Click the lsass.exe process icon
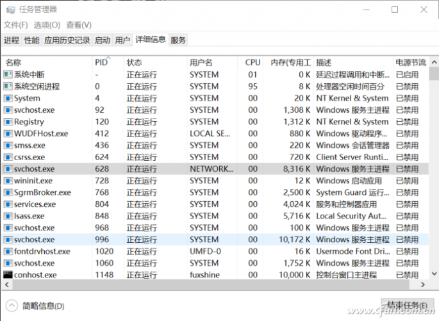Viewport: 439px width, 321px height. coord(8,216)
